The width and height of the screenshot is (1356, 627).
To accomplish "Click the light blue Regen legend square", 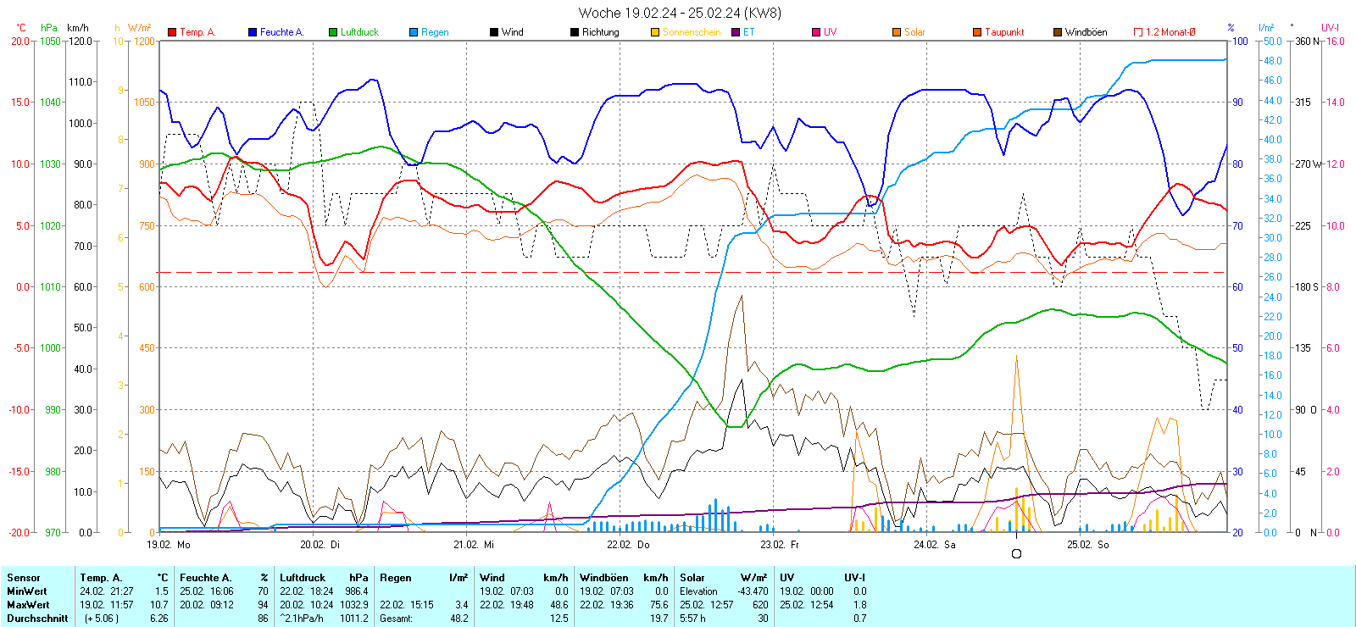I will point(414,32).
